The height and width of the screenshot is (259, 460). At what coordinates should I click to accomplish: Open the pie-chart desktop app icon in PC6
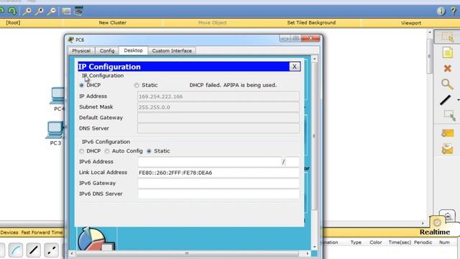point(96,238)
